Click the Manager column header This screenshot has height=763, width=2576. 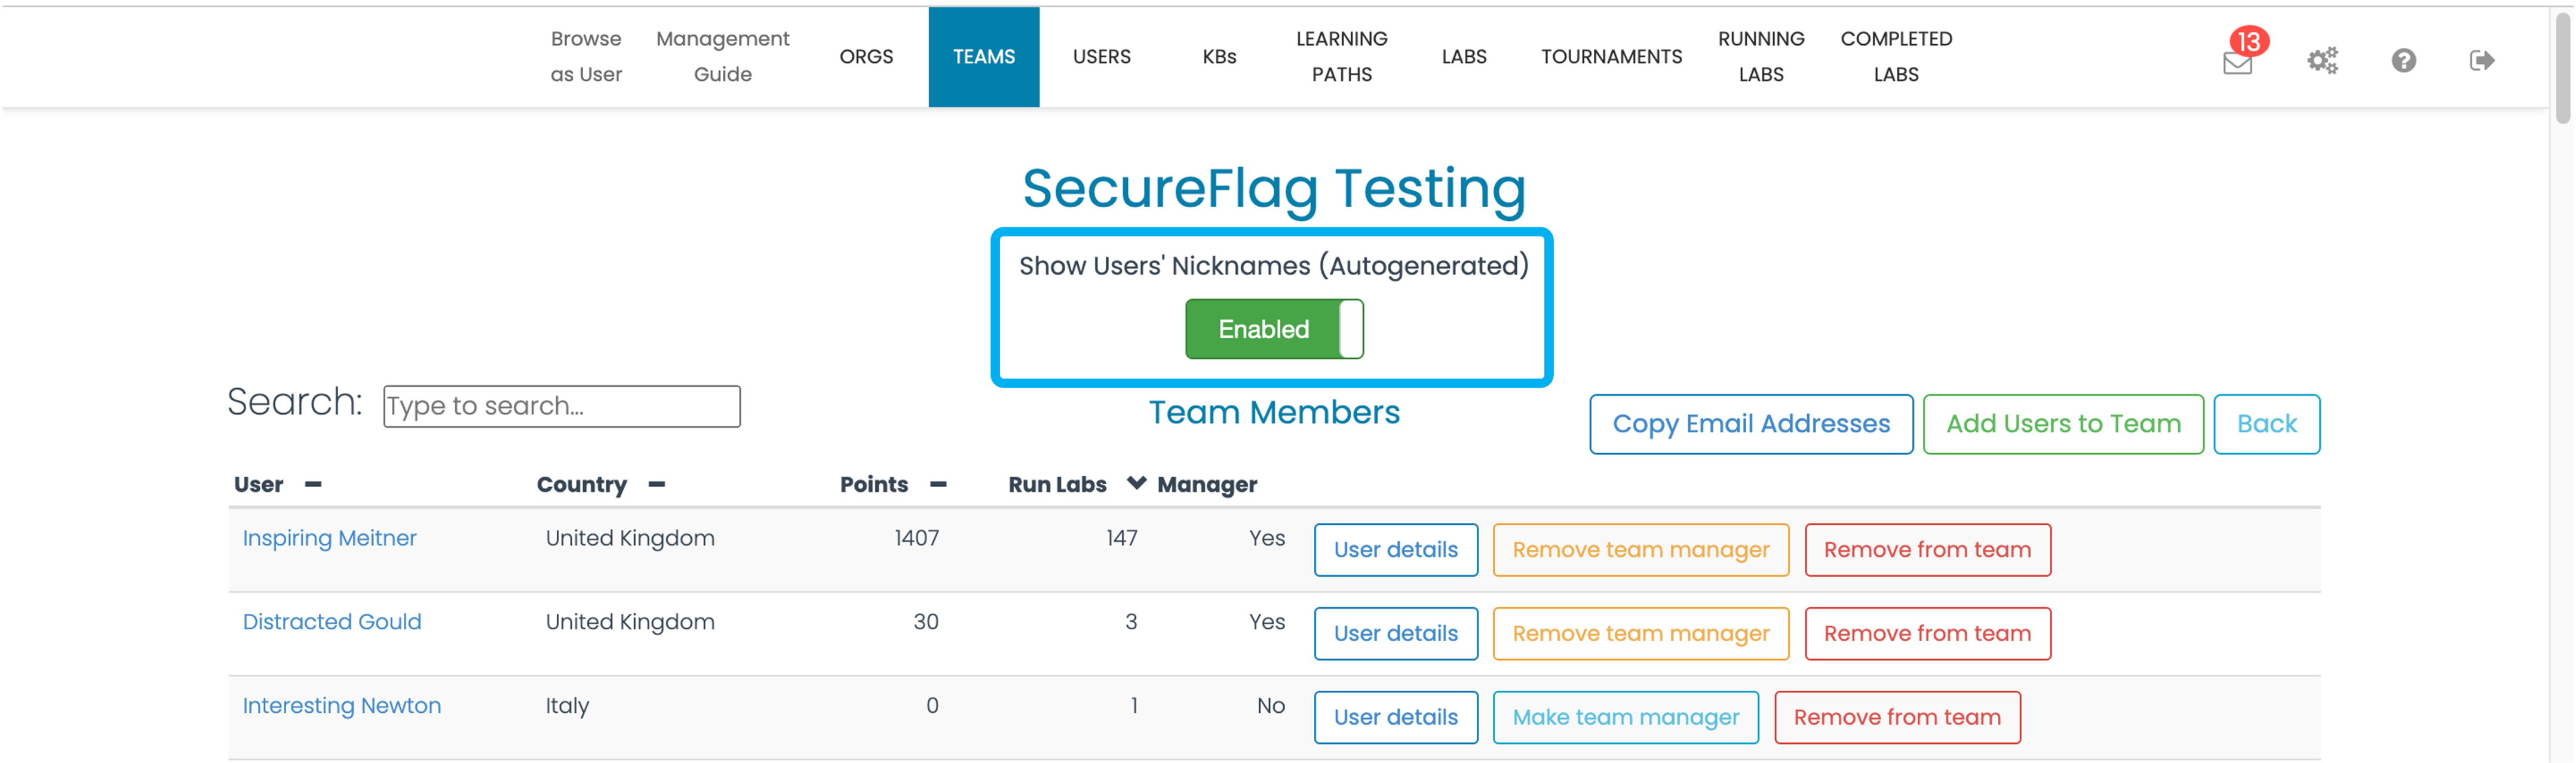click(1207, 484)
